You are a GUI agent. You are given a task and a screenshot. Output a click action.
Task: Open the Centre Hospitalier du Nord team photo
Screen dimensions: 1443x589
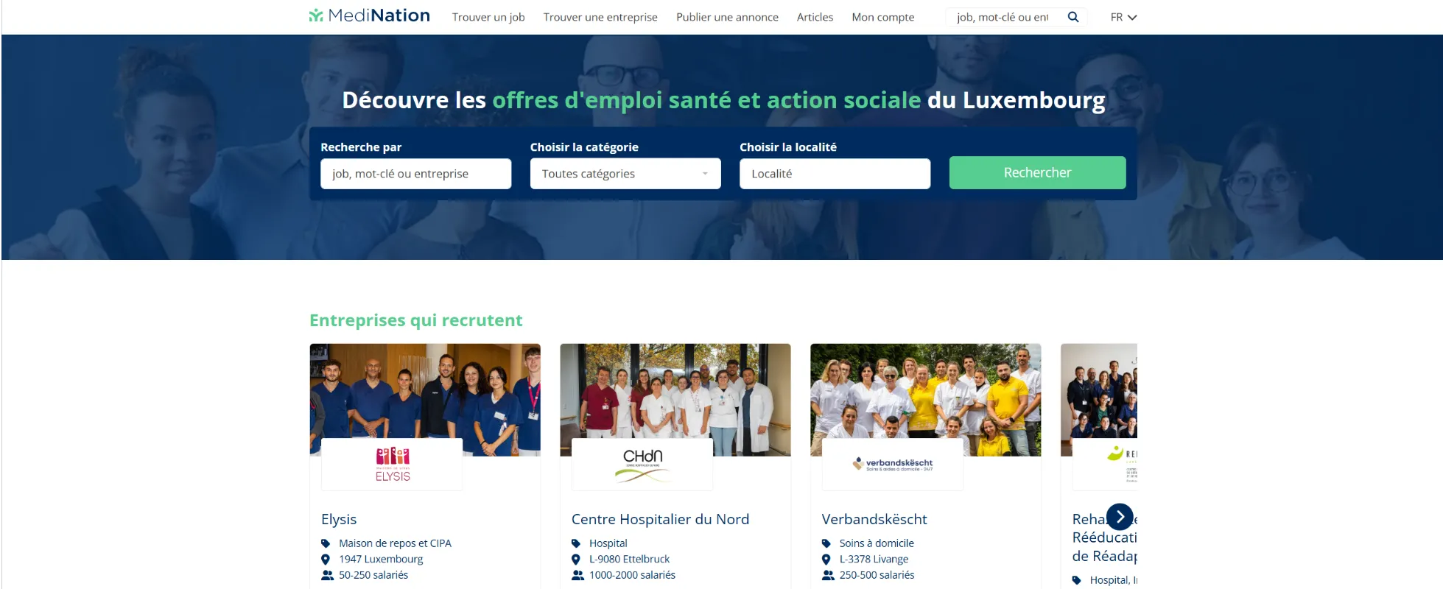pyautogui.click(x=675, y=390)
